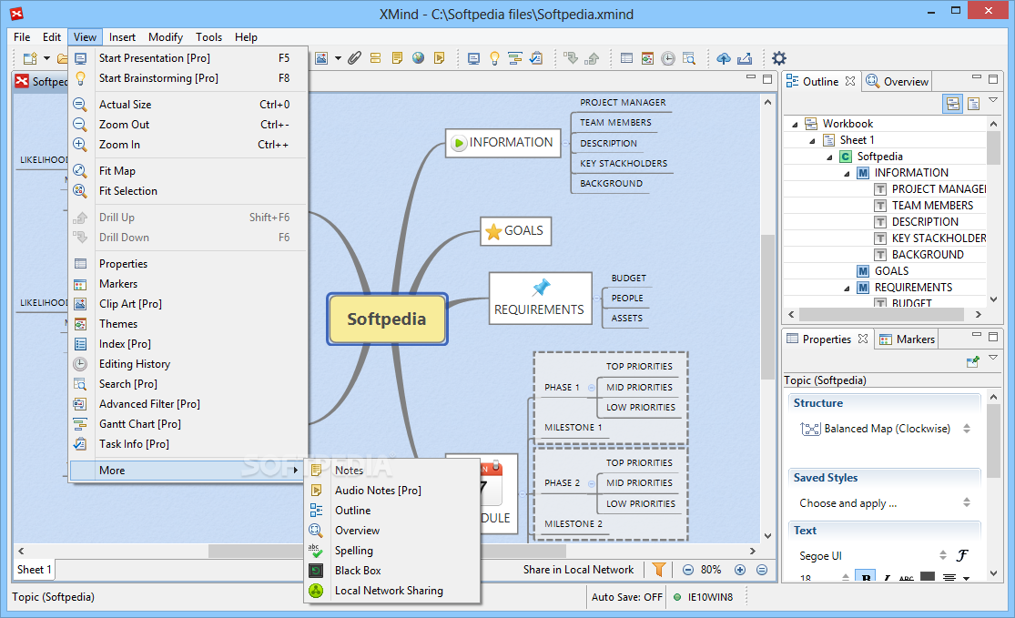This screenshot has width=1015, height=618.
Task: Choose Fit Map from View menu
Action: 188,171
